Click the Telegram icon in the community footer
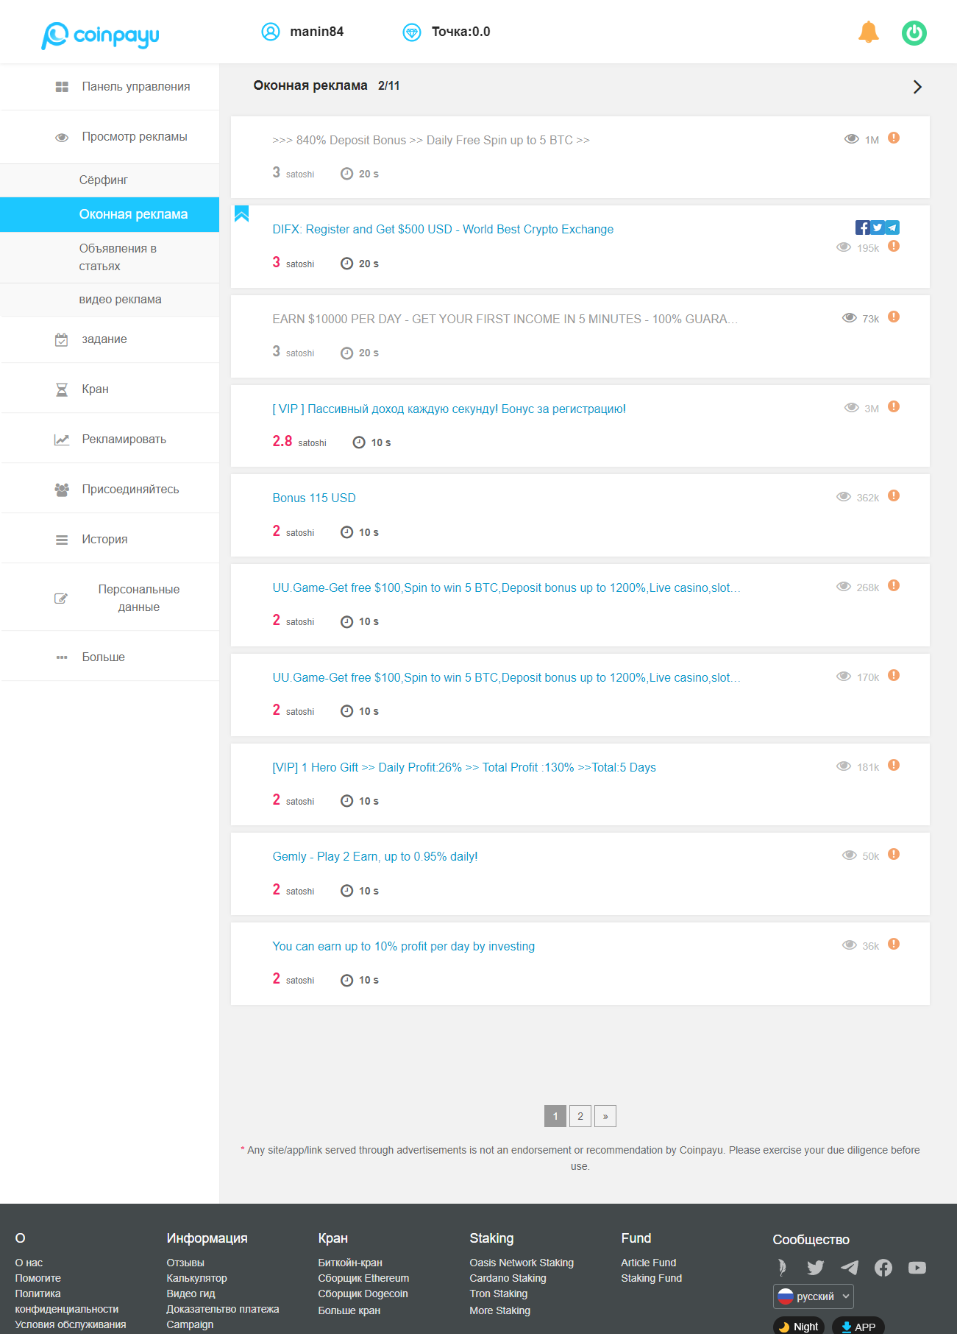 pos(850,1268)
